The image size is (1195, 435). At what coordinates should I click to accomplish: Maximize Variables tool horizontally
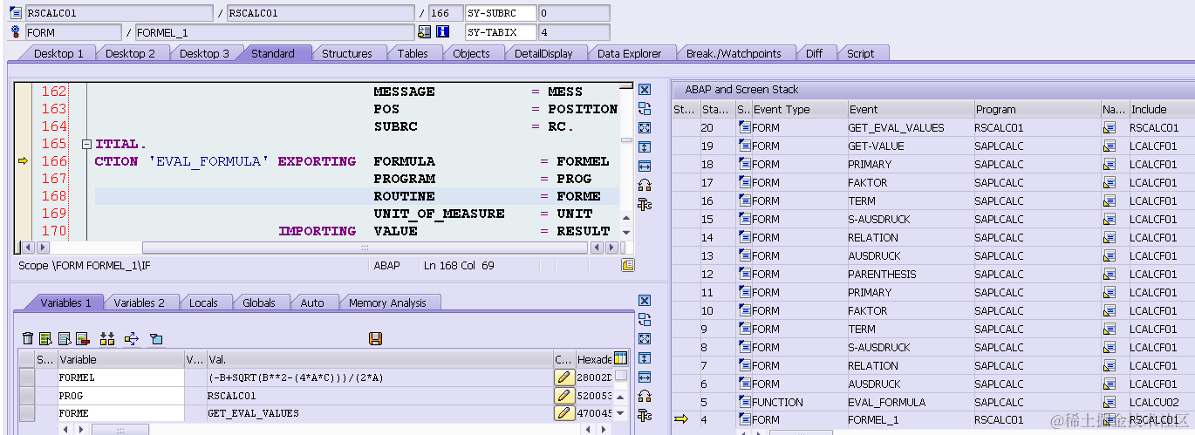(x=645, y=377)
